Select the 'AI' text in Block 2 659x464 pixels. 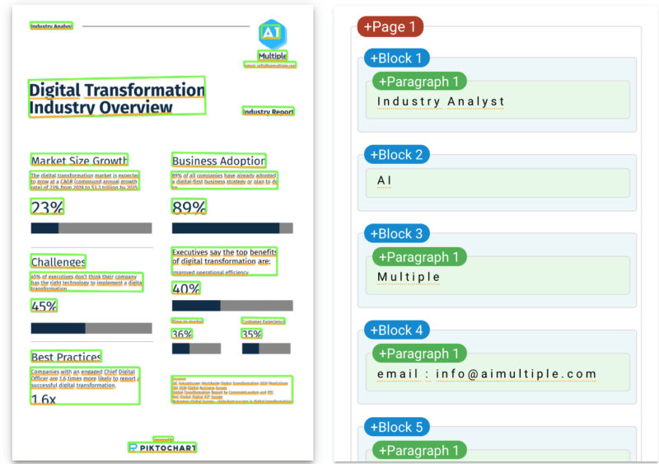tap(384, 180)
